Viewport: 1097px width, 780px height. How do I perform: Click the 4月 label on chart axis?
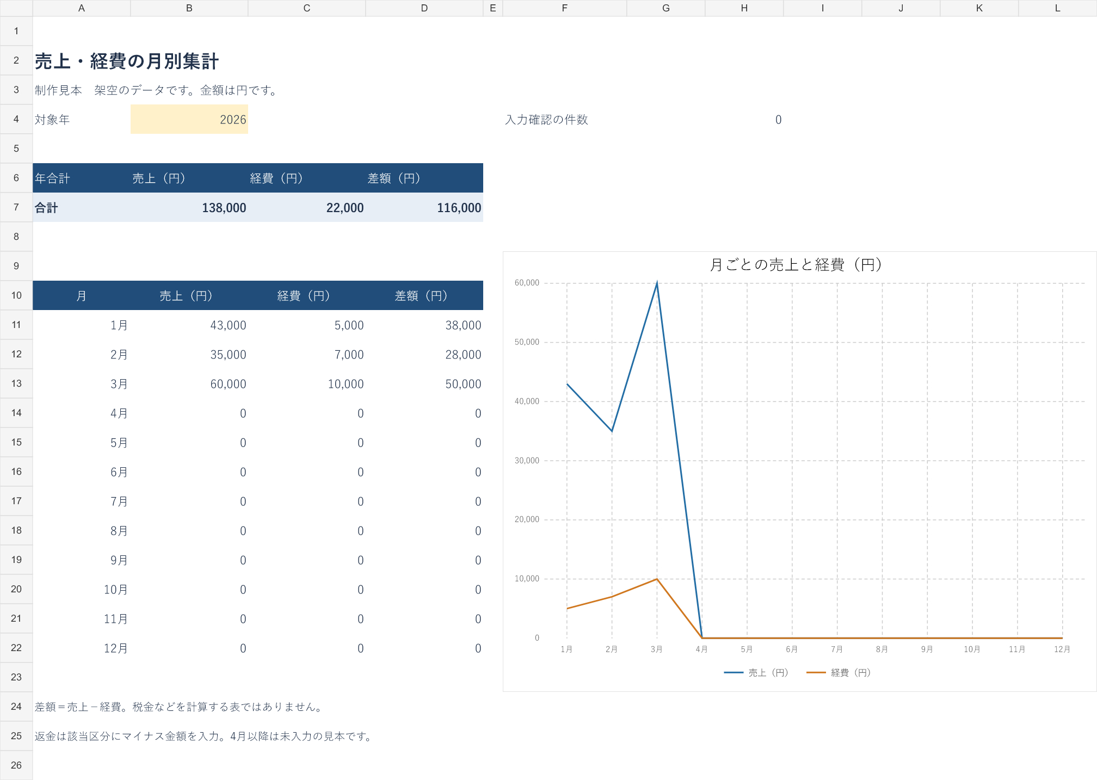702,649
